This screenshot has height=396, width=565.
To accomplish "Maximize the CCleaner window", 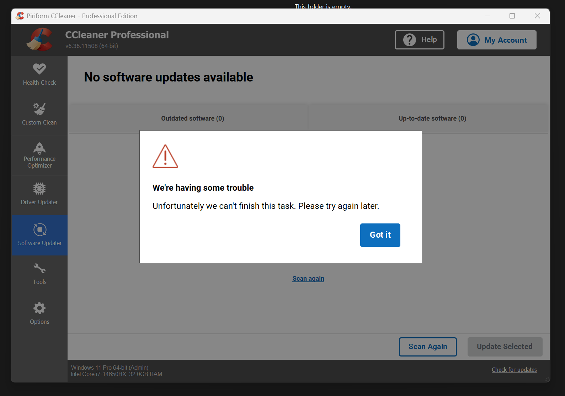I will coord(512,16).
